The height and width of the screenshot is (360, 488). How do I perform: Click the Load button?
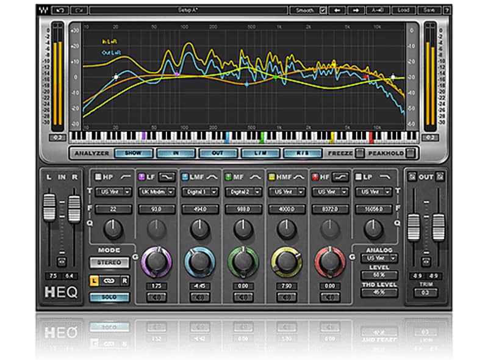coord(403,10)
